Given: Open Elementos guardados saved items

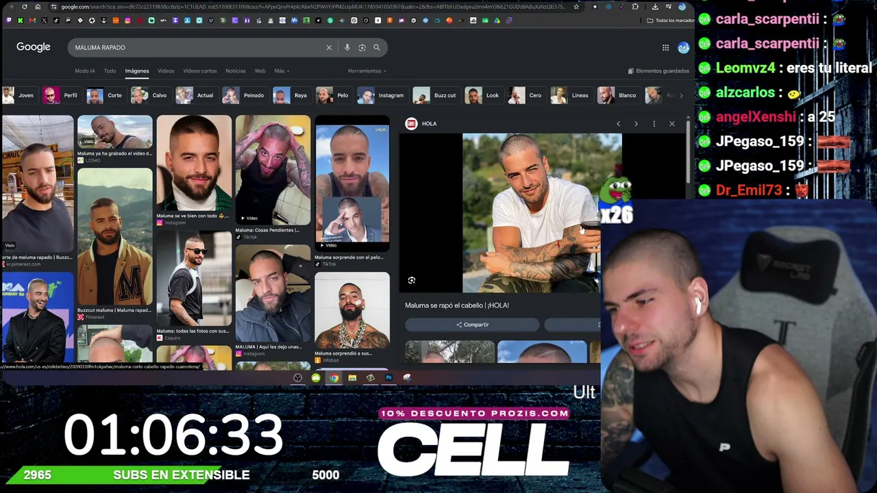Looking at the screenshot, I should click(658, 71).
